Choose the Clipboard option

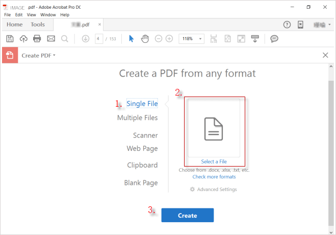(x=142, y=165)
